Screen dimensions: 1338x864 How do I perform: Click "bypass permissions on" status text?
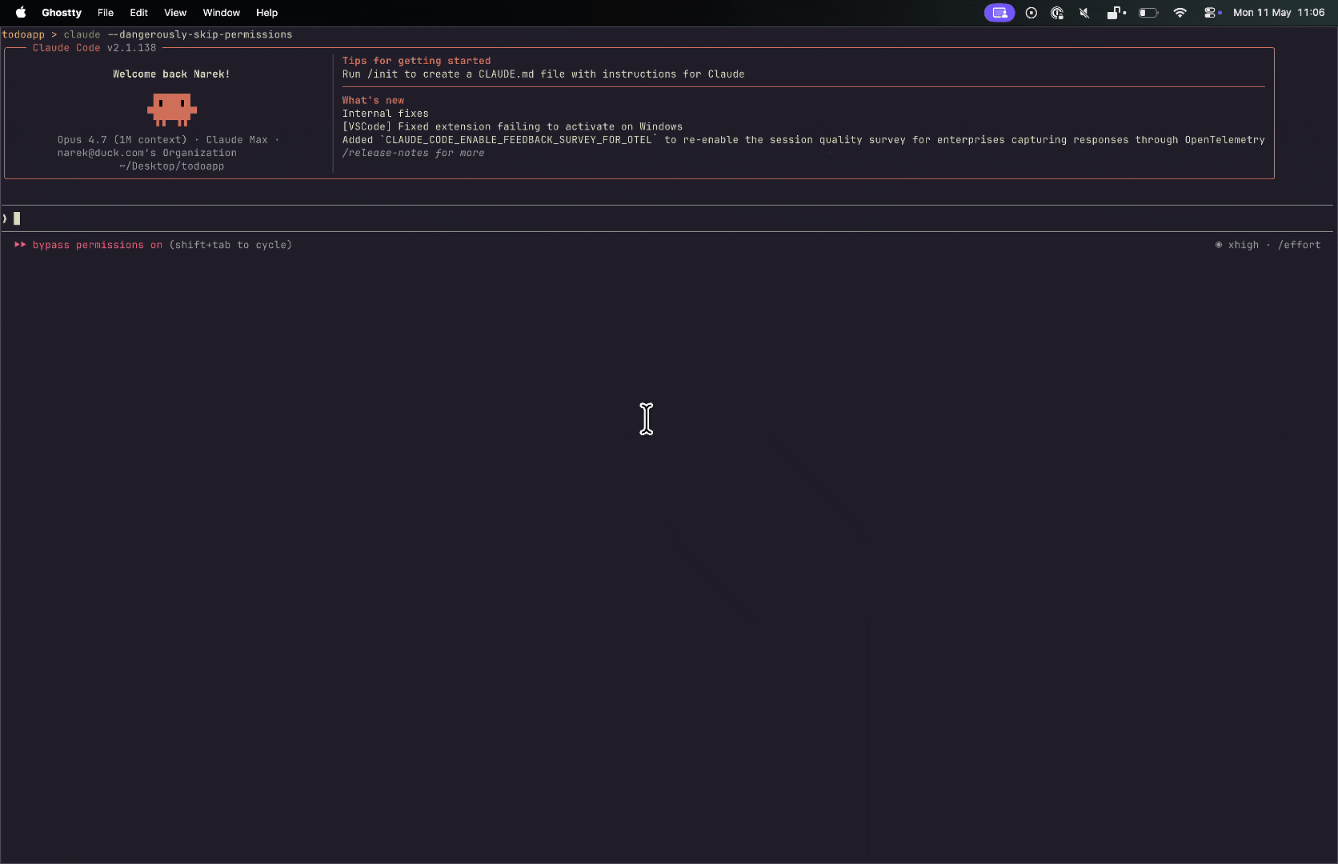(x=98, y=245)
